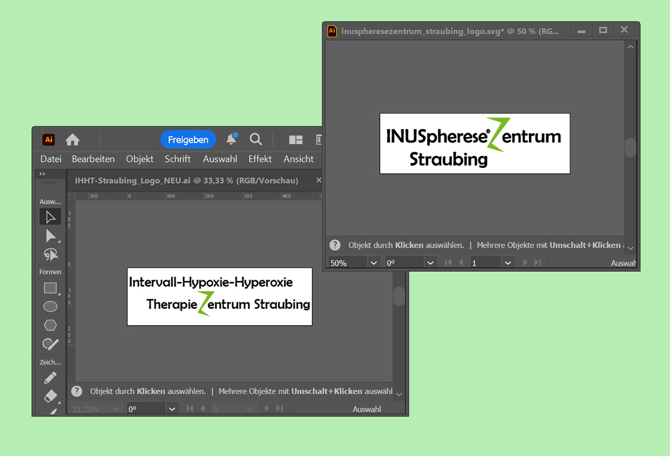Activate the Polygon shape tool

click(50, 325)
